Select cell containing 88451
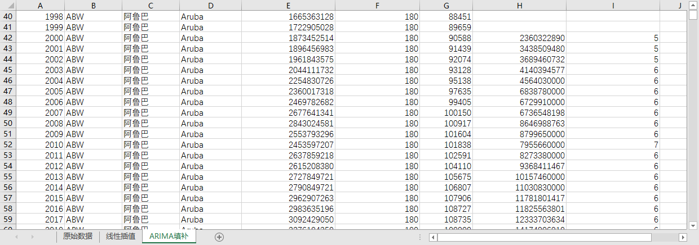Viewport: 699px width, 245px height. point(446,17)
